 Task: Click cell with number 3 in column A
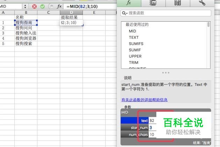coord(7,33)
